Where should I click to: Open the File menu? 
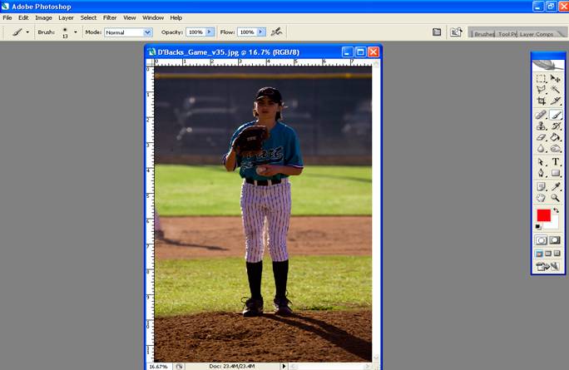click(7, 17)
